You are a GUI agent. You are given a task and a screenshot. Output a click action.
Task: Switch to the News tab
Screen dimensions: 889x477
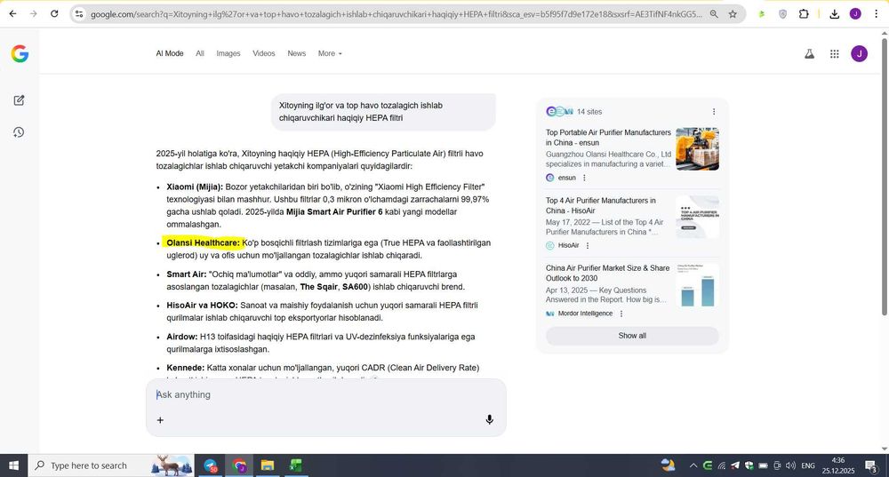pos(297,53)
